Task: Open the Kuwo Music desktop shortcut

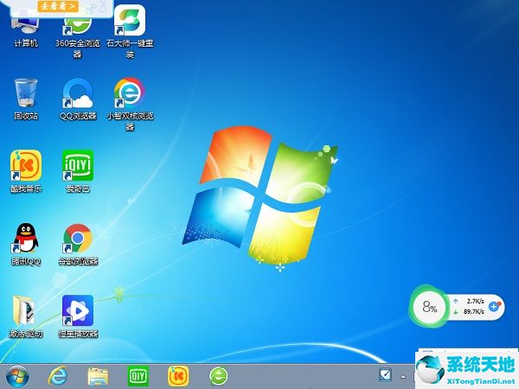Action: 25,164
